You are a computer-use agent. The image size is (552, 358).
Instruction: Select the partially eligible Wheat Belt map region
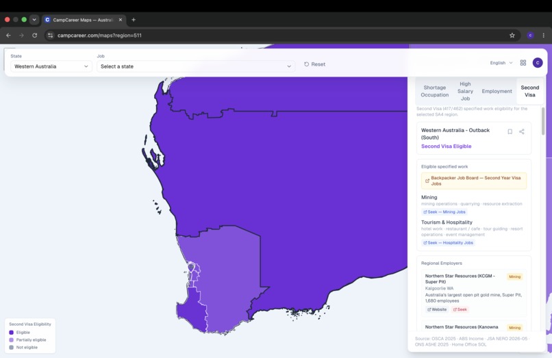(x=229, y=278)
